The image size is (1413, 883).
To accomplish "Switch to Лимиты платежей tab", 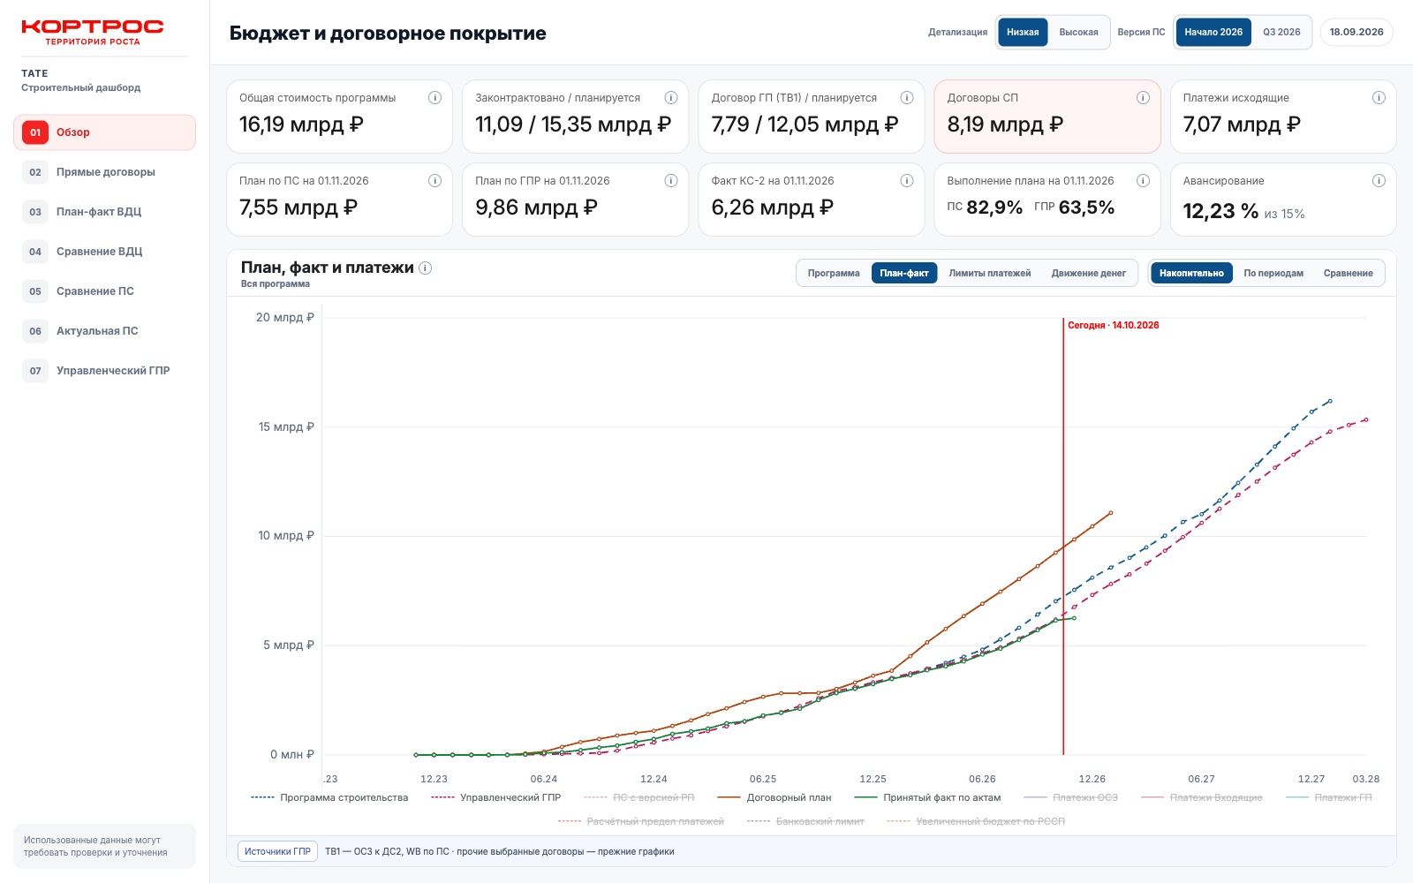I will tap(990, 274).
